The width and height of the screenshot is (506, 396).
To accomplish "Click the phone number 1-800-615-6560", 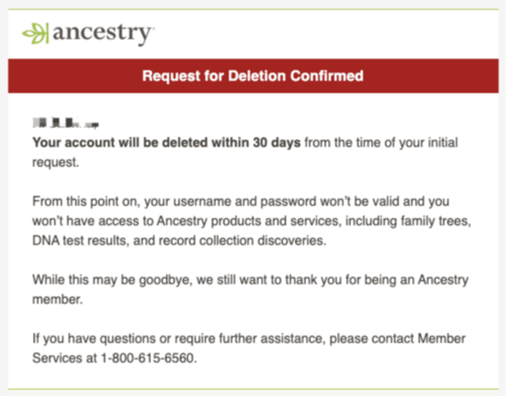I will click(x=149, y=358).
